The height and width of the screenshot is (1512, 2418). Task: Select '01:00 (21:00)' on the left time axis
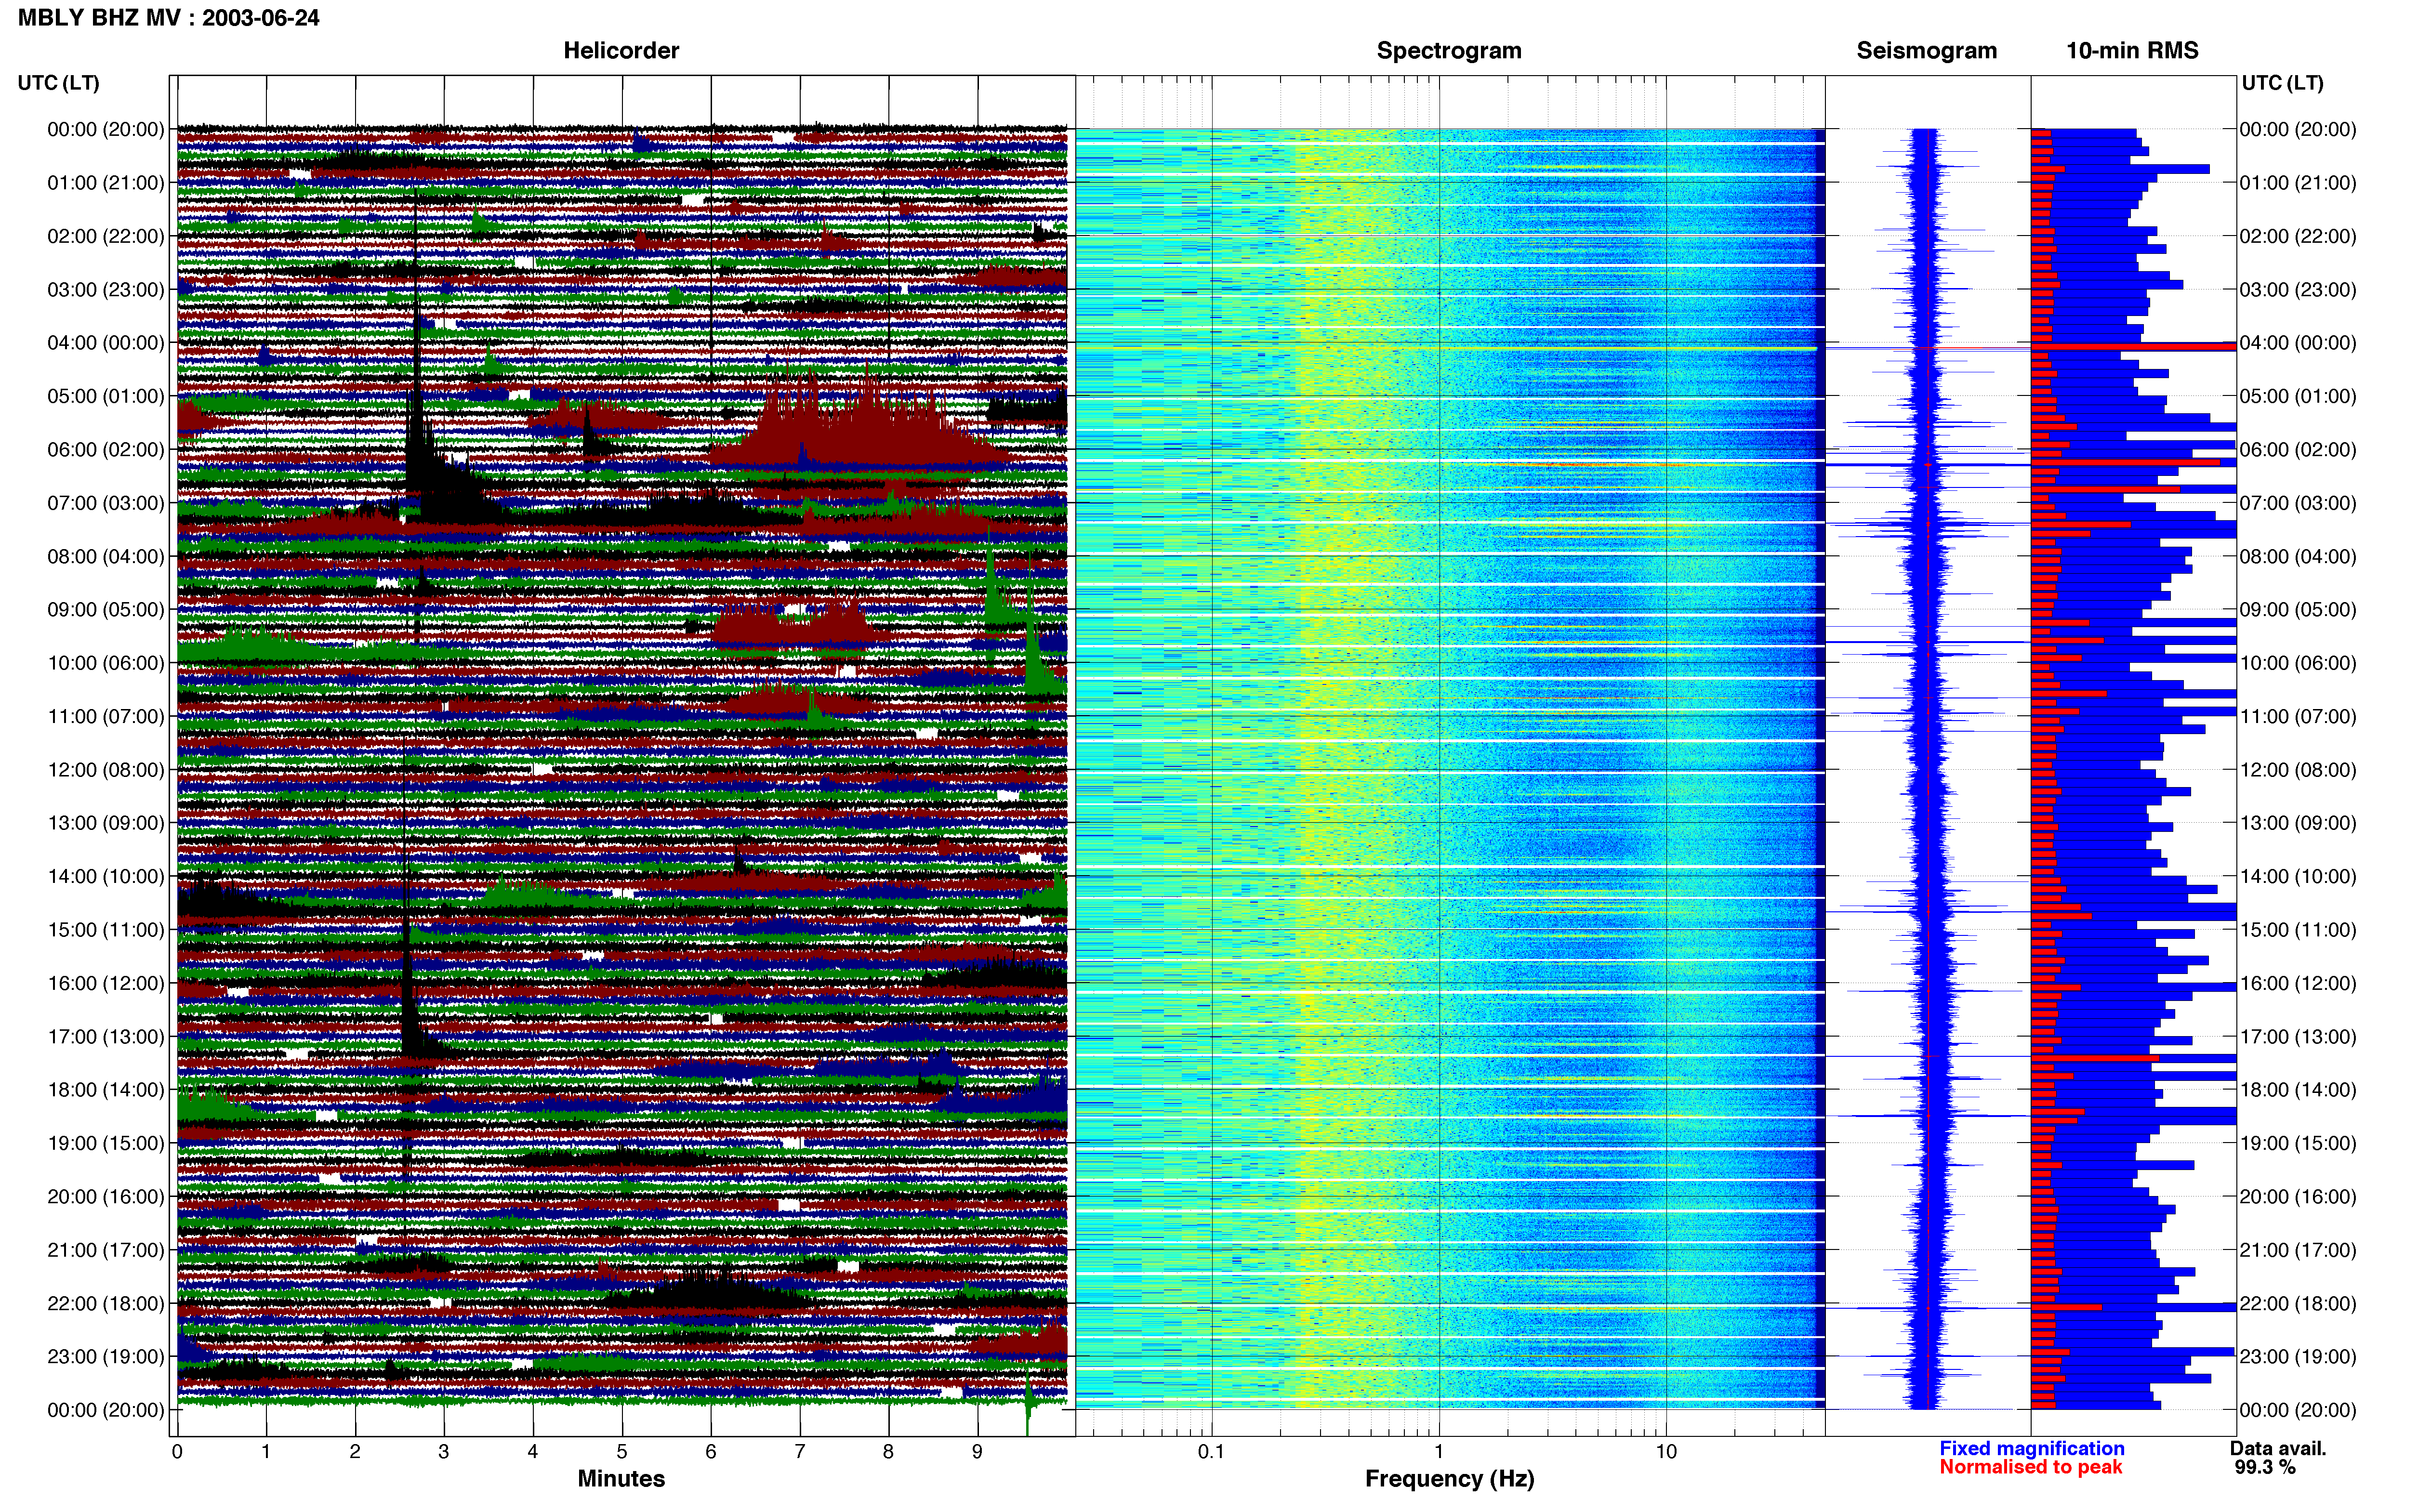[106, 183]
